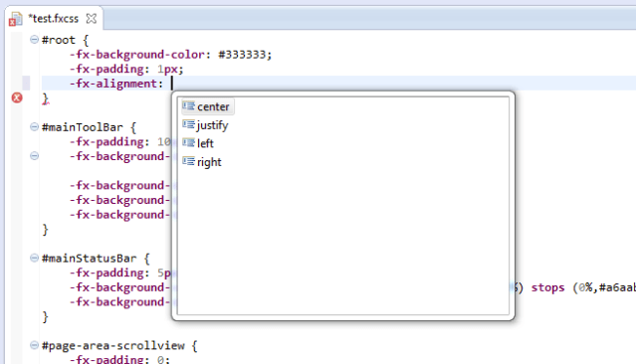The width and height of the screenshot is (636, 364).
Task: Click the icon beside justify proposal
Action: (x=188, y=124)
